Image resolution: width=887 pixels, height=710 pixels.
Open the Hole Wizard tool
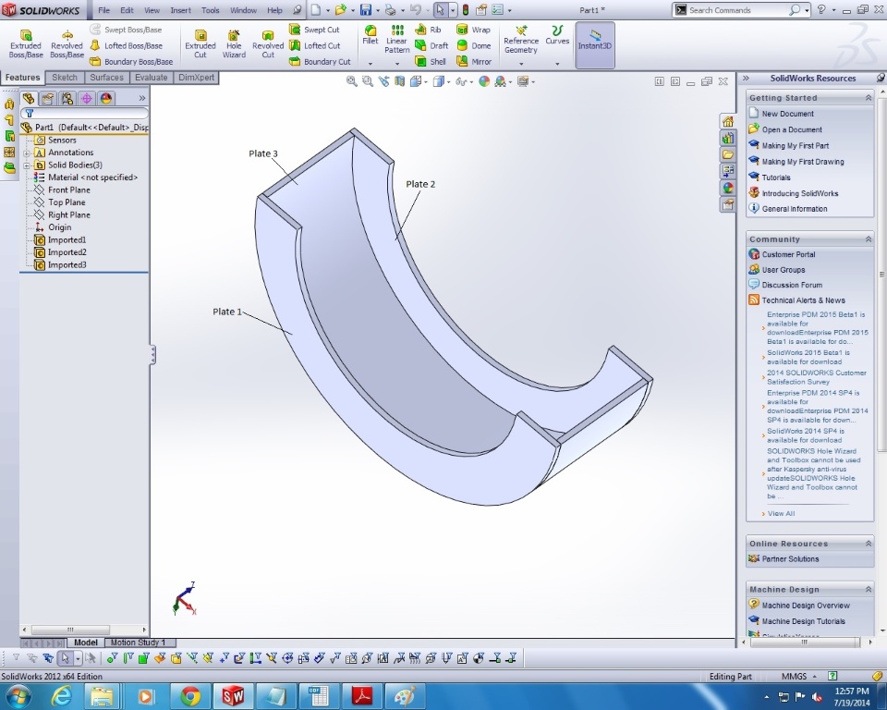[x=234, y=44]
